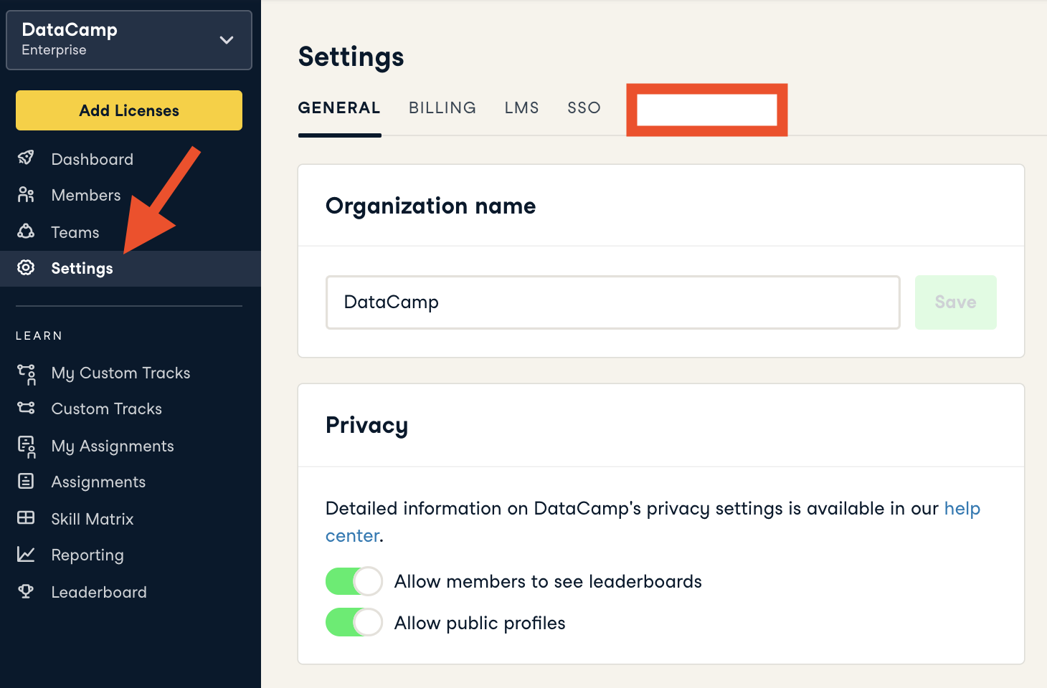Image resolution: width=1047 pixels, height=688 pixels.
Task: Select the SSO tab
Action: click(584, 108)
